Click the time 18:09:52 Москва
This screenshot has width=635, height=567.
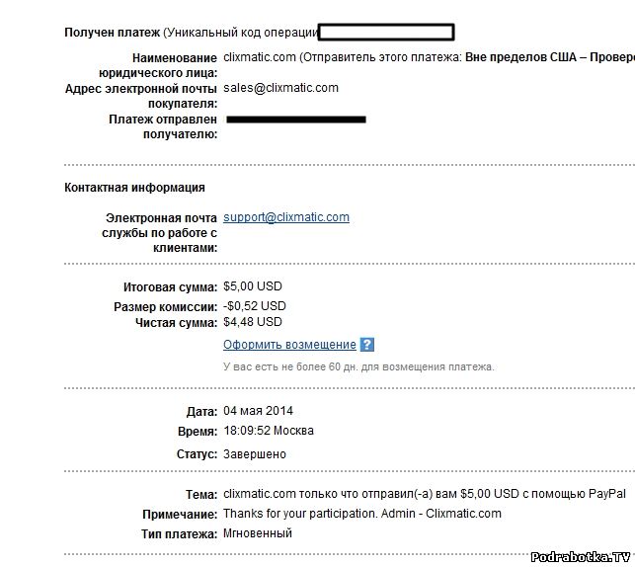point(269,432)
